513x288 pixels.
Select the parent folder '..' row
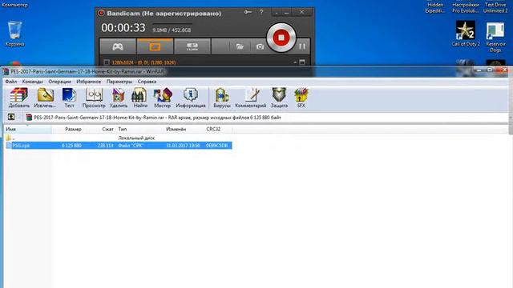pyautogui.click(x=119, y=138)
